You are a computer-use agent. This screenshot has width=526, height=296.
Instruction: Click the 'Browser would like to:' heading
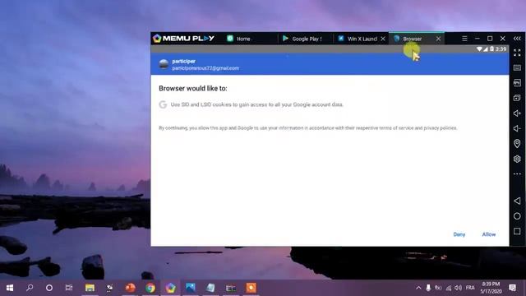(x=193, y=88)
